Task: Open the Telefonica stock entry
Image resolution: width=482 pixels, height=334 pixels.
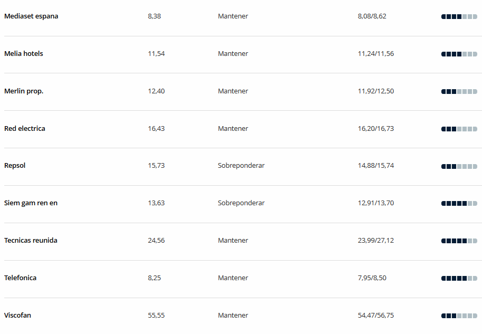Action: (20, 278)
